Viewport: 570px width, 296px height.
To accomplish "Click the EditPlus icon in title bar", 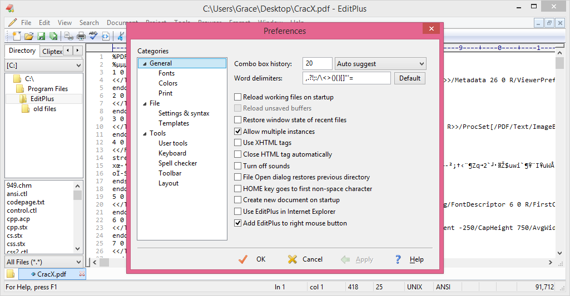I will (10, 8).
